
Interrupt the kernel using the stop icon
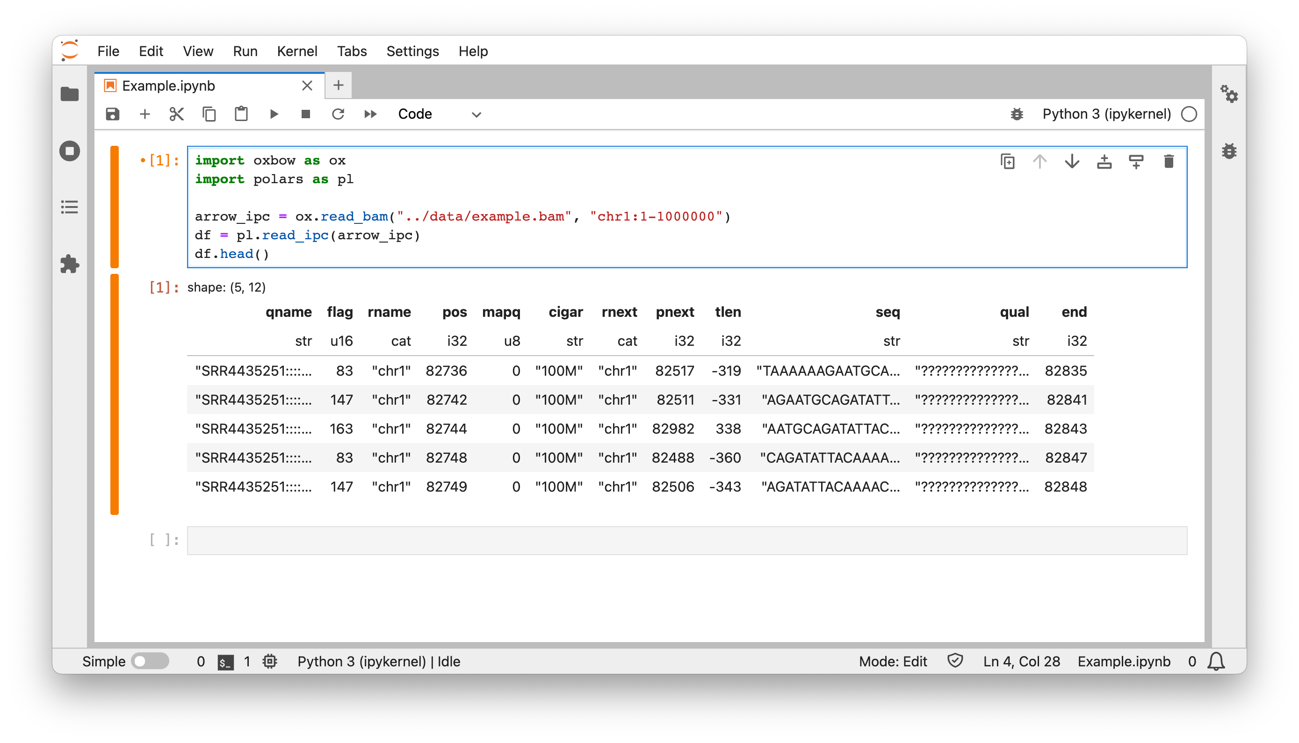point(306,114)
